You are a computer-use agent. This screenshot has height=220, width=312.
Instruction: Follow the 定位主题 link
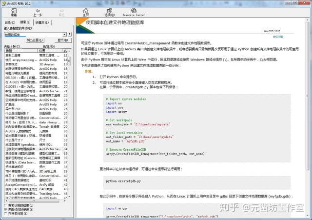coord(278,37)
